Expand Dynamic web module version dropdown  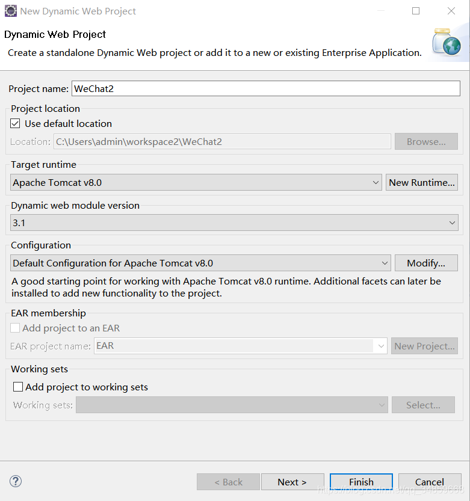pos(234,223)
